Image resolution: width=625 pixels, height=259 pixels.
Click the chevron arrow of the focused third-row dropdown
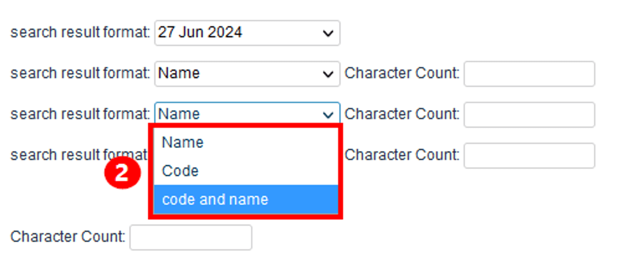(328, 115)
